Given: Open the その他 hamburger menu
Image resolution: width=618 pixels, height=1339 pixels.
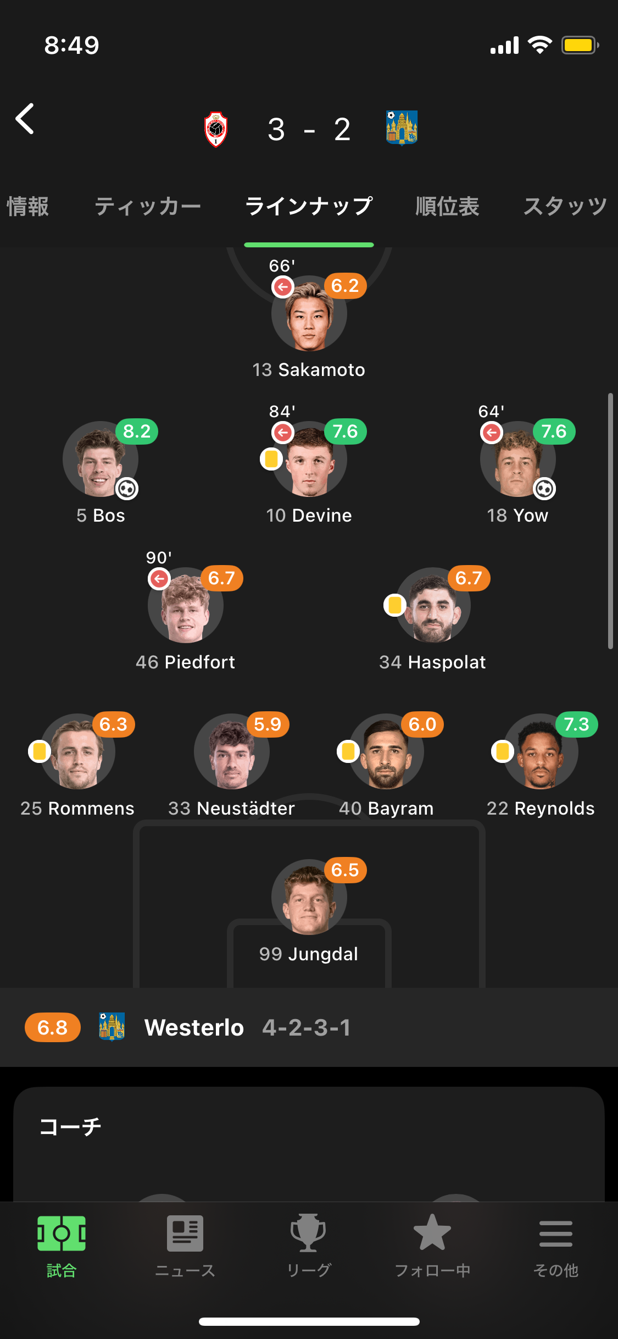Looking at the screenshot, I should (555, 1233).
